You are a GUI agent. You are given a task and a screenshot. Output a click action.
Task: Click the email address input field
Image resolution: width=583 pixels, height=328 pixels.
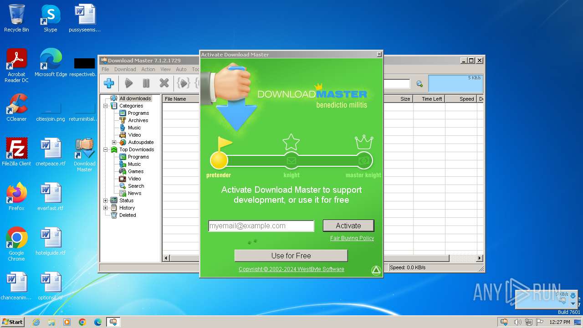pos(261,226)
